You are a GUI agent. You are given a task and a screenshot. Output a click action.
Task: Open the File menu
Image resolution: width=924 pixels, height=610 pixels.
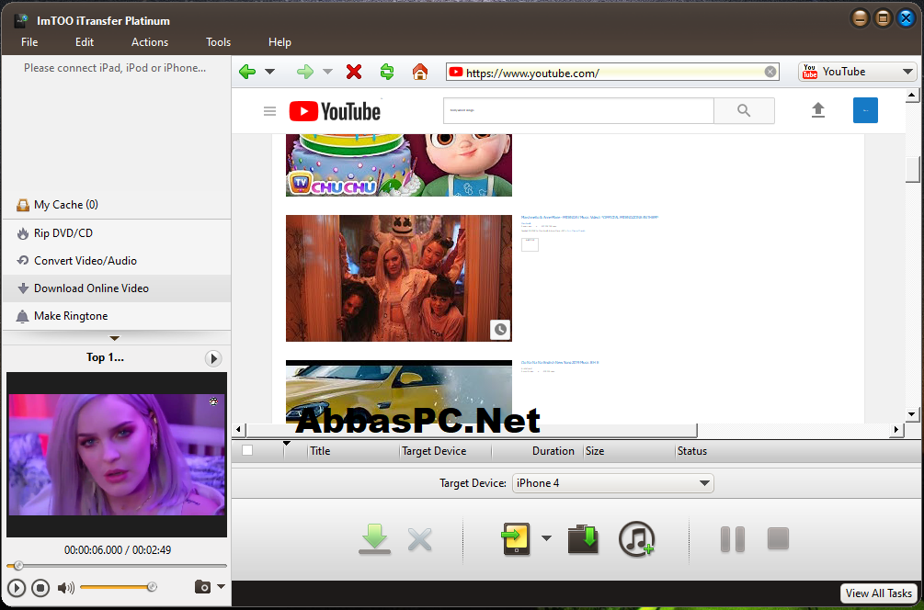[x=29, y=42]
